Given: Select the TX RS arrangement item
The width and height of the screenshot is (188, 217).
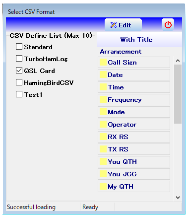Looking at the screenshot, I should [134, 149].
